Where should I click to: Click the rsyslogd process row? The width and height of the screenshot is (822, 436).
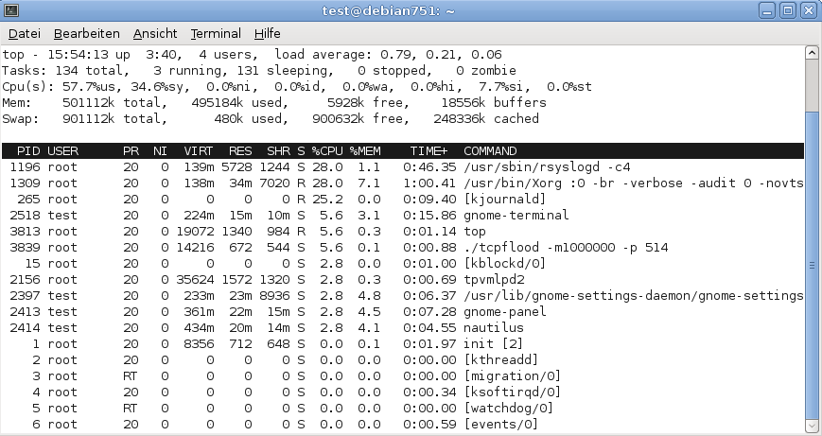(403, 167)
